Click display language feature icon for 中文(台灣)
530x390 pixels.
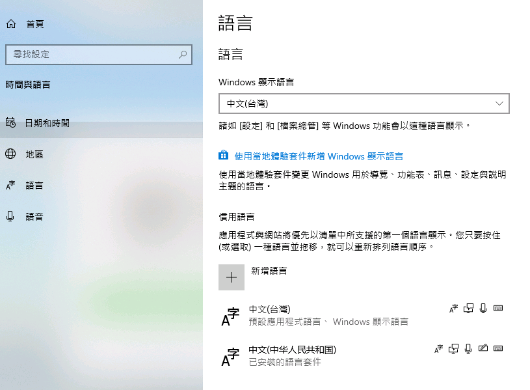(x=453, y=309)
